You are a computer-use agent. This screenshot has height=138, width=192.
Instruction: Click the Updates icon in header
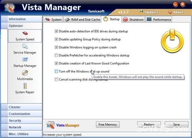[x=141, y=12]
